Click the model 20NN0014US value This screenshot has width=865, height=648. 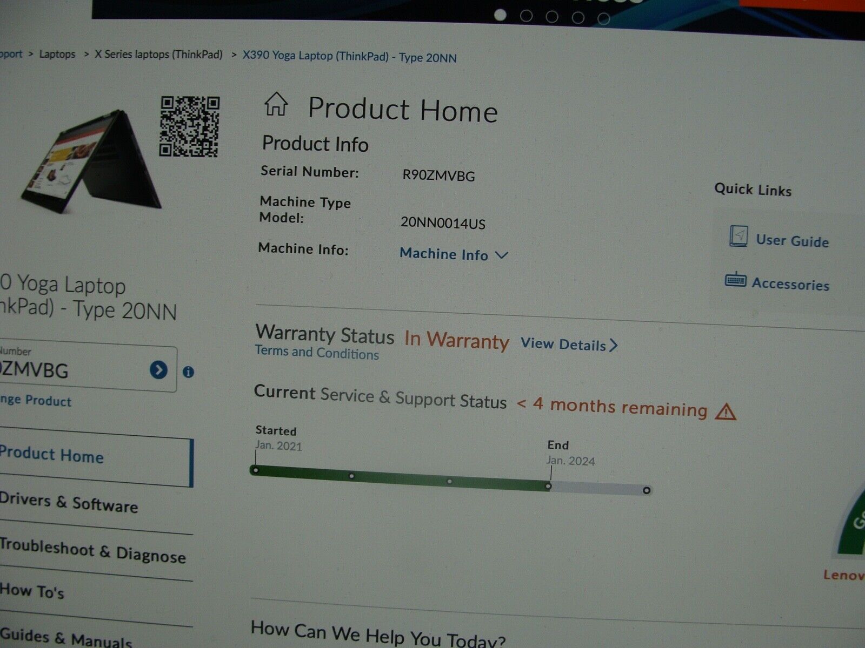pyautogui.click(x=443, y=222)
